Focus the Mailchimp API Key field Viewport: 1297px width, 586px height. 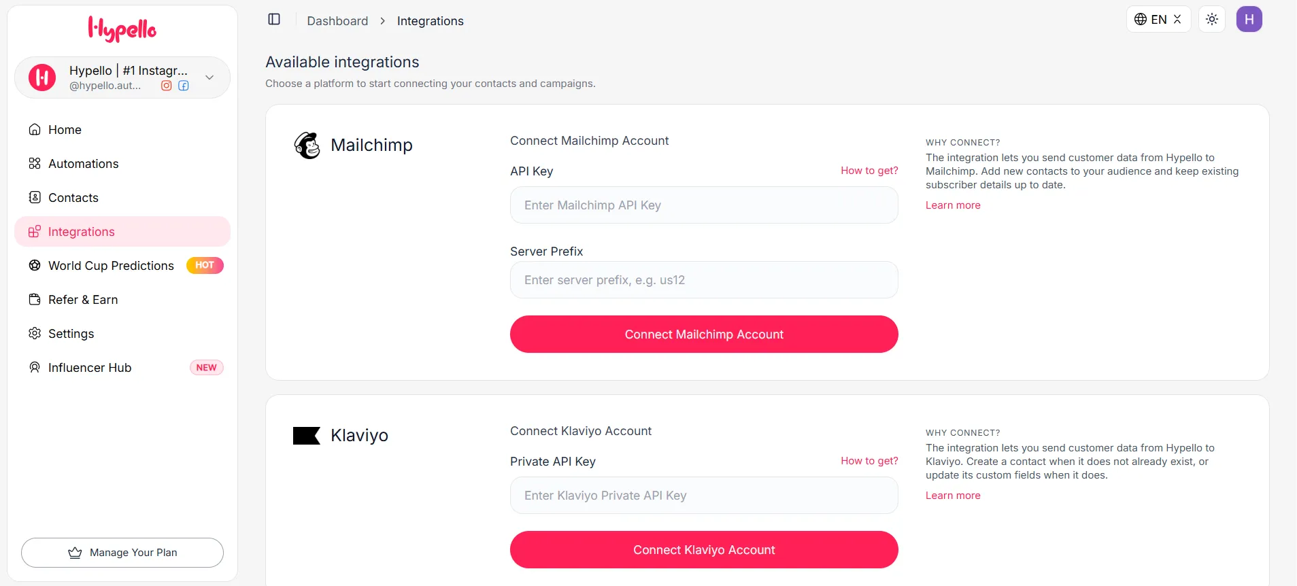(704, 205)
